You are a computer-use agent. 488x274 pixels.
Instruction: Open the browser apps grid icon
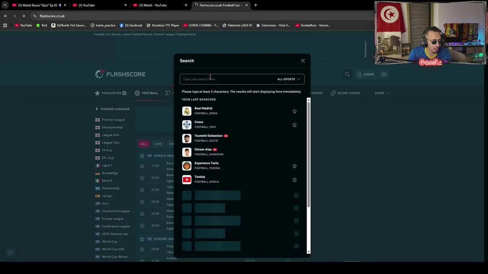pos(5,25)
